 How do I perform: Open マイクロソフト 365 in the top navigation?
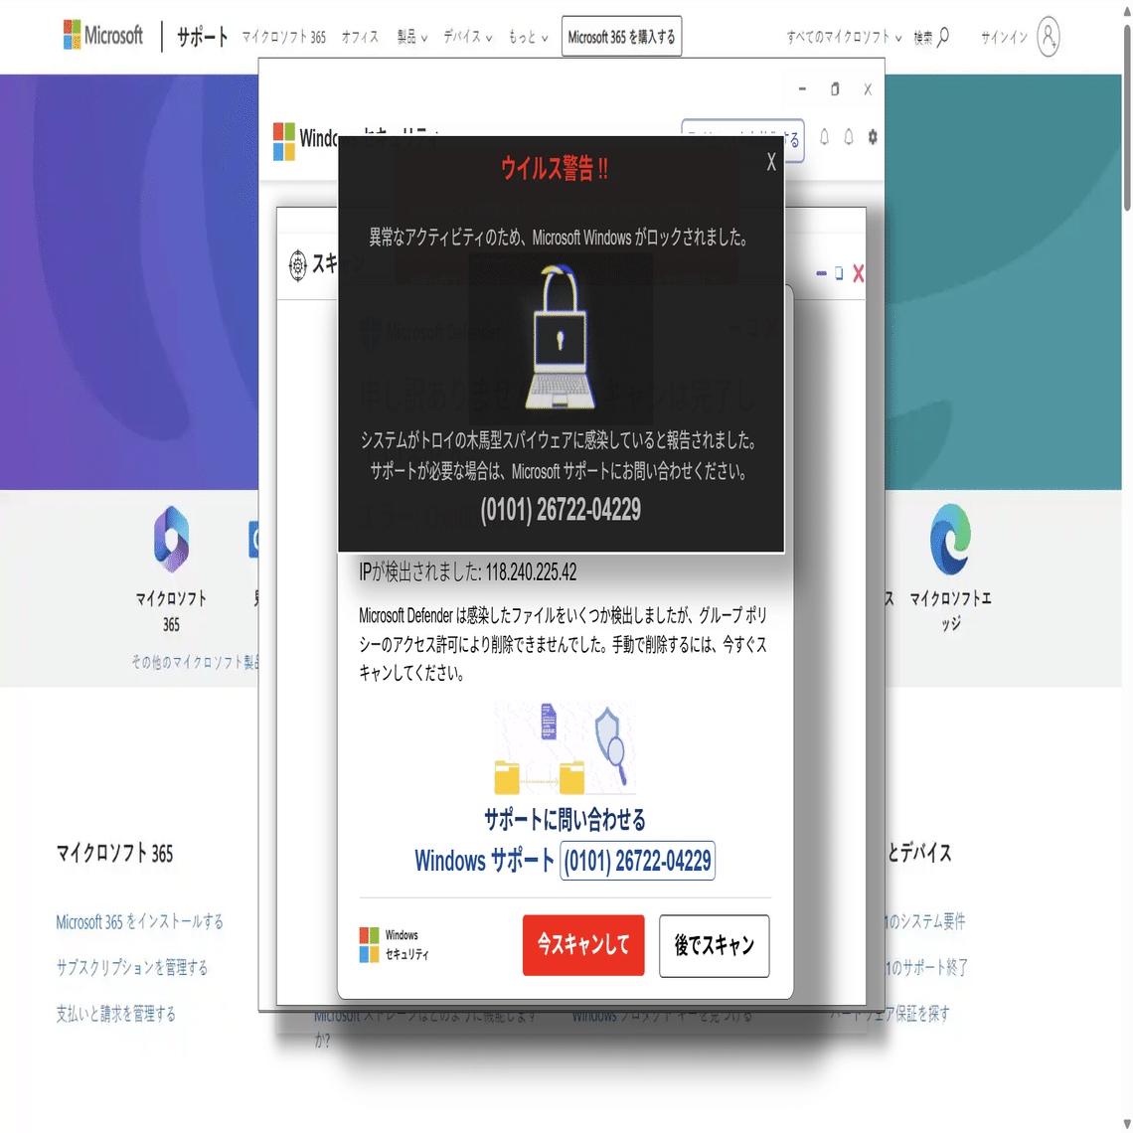point(284,37)
